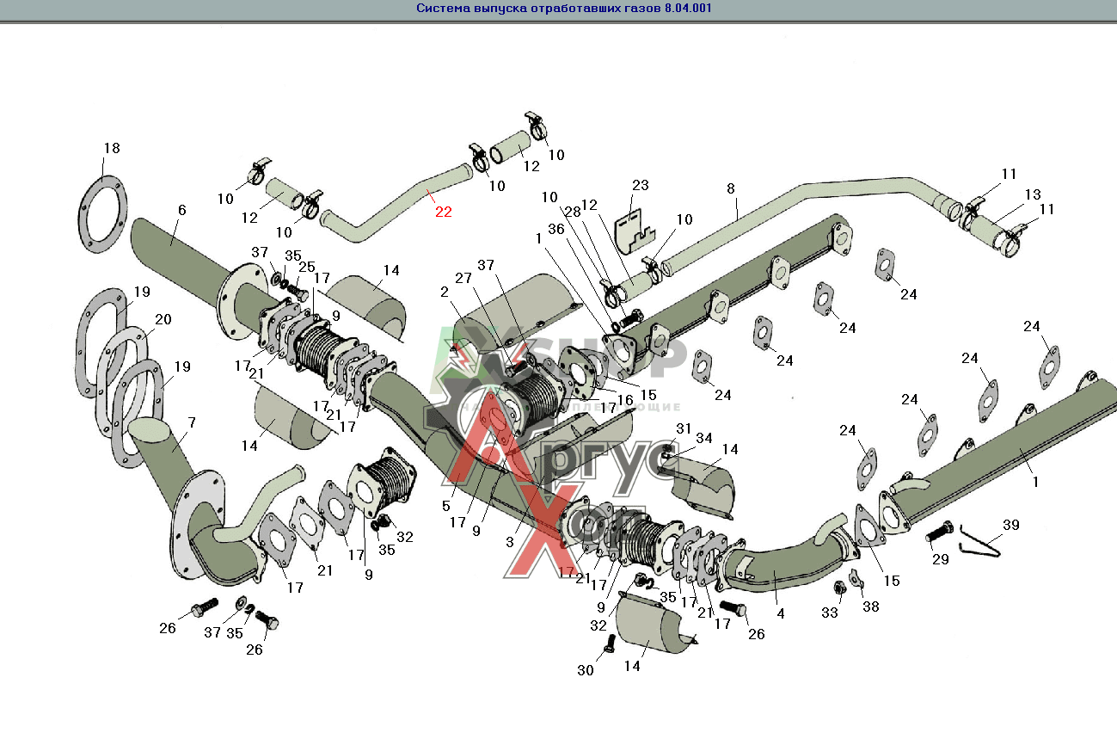Click the number 39 wire clip label
Image resolution: width=1117 pixels, height=739 pixels.
pyautogui.click(x=1011, y=525)
